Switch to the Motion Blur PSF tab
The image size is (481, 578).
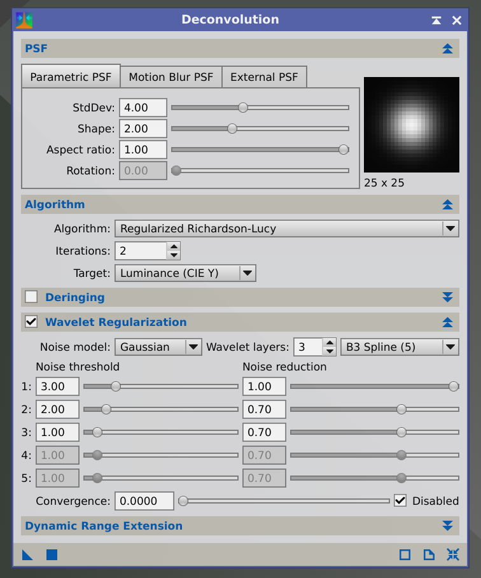click(171, 77)
